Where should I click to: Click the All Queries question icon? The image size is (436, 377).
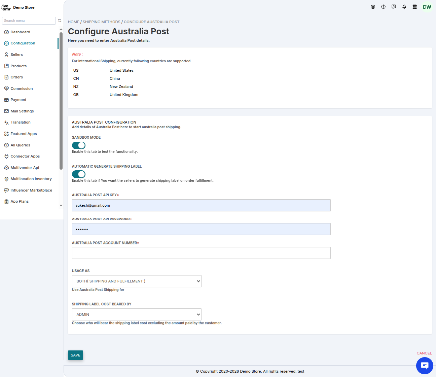click(6, 145)
